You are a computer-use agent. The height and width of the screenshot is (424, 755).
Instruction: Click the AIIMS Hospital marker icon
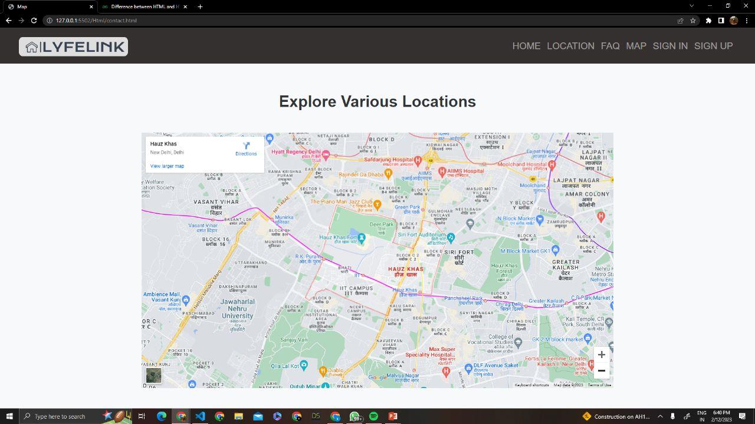[x=442, y=173]
